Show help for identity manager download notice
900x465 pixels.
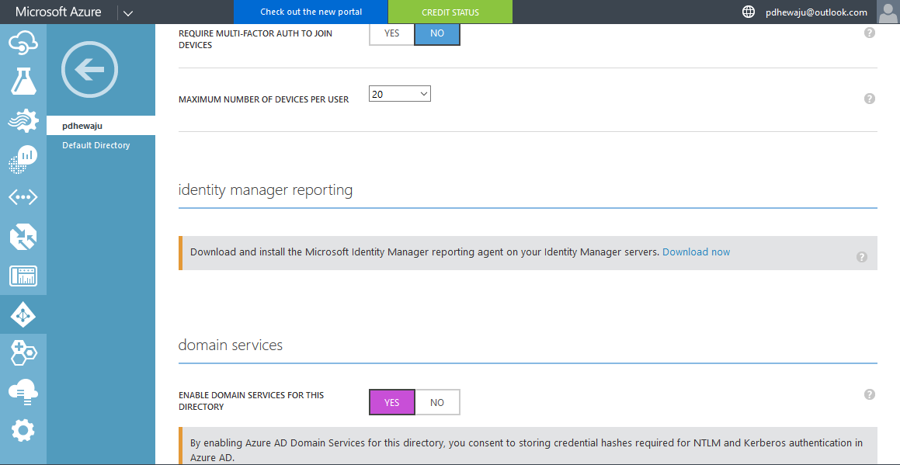(861, 257)
